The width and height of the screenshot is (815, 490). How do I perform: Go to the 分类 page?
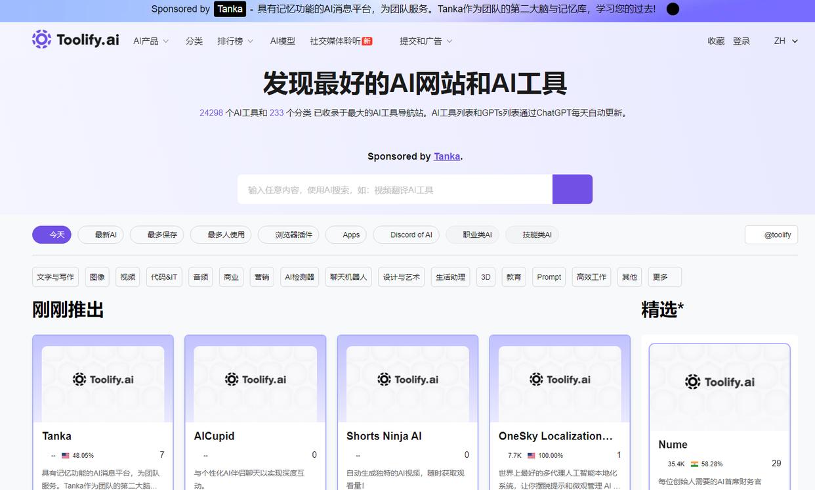194,41
